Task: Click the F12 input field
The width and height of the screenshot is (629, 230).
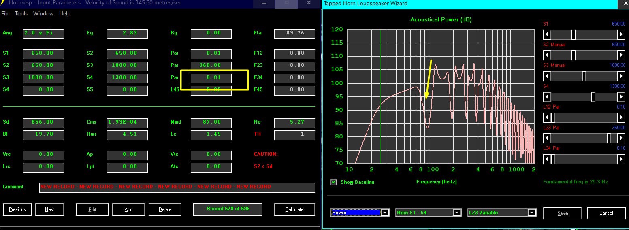Action: pyautogui.click(x=294, y=53)
